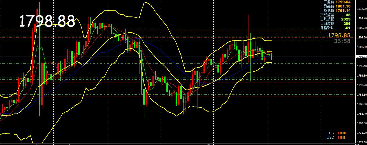Click the 开盘涨跌 label in info panel
The image size is (367, 145).
coord(327,28)
